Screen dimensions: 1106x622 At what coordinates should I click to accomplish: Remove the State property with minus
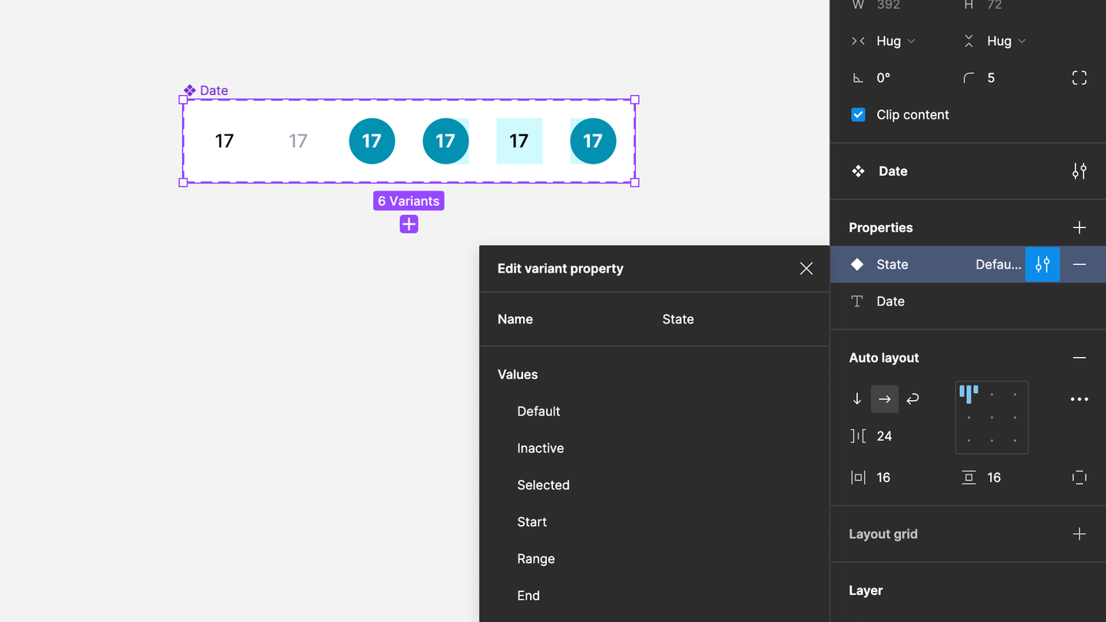1079,264
